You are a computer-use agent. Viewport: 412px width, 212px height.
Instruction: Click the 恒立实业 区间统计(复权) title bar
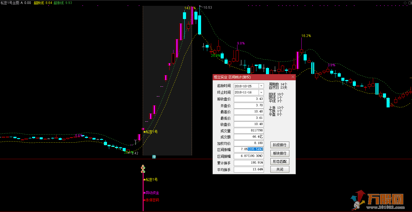point(254,77)
